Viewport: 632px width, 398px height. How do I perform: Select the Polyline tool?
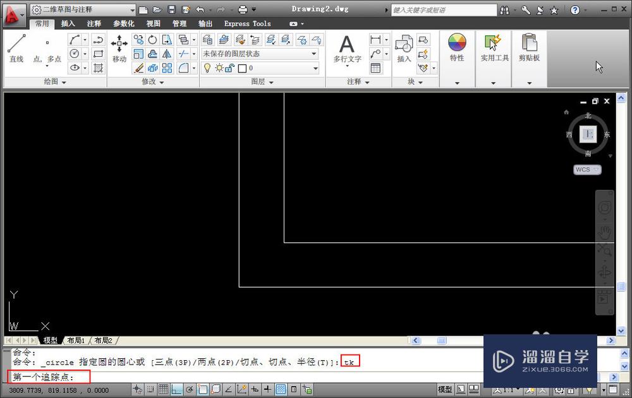98,40
